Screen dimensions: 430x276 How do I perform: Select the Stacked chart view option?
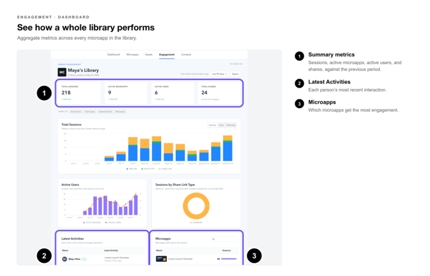[x=212, y=125]
